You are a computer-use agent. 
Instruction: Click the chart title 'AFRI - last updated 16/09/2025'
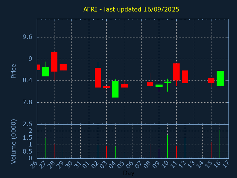click(131, 9)
